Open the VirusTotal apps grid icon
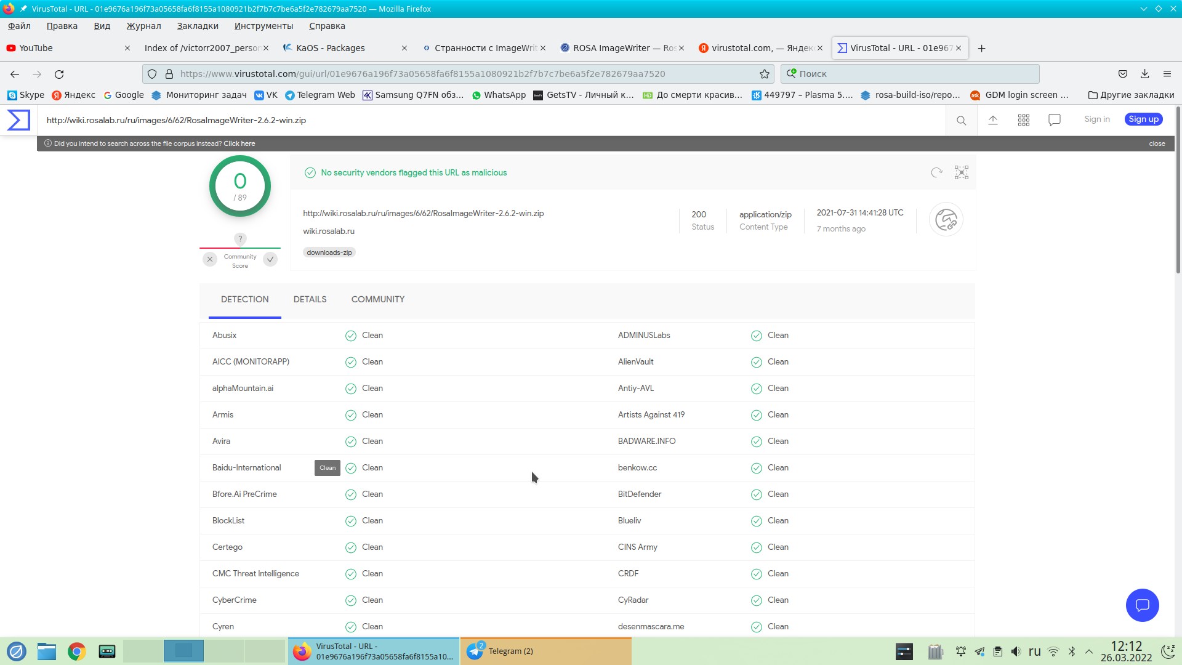1182x665 pixels. point(1023,120)
